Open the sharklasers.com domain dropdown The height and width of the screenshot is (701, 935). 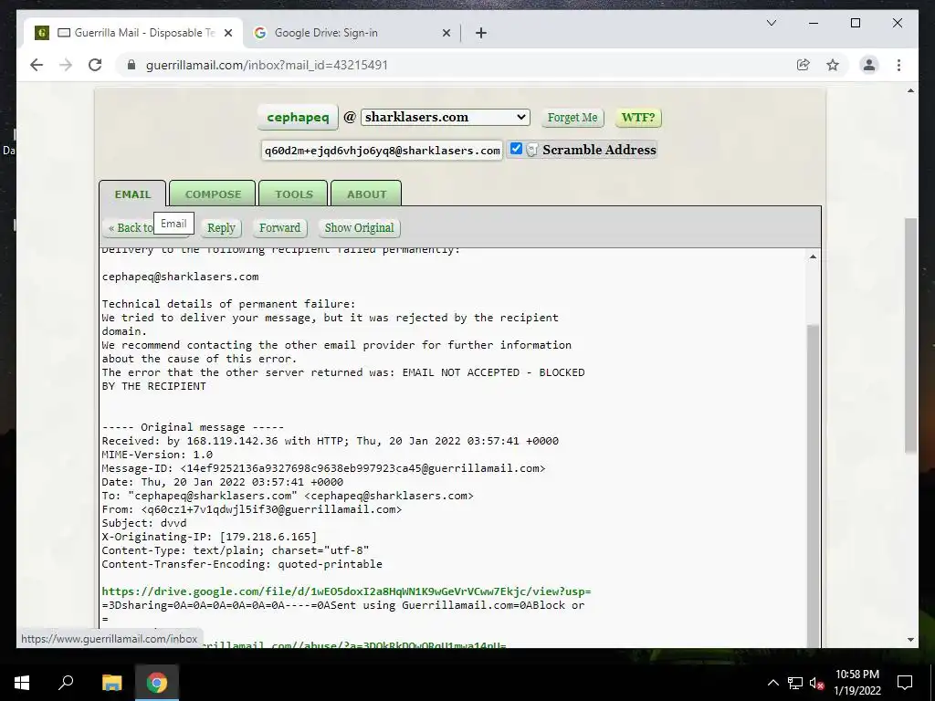click(x=445, y=118)
